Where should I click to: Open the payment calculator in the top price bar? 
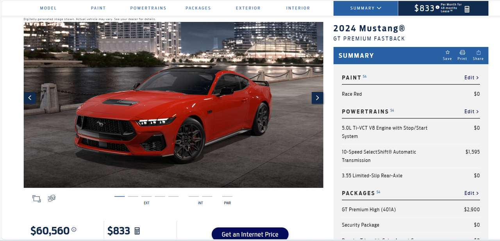tap(467, 9)
